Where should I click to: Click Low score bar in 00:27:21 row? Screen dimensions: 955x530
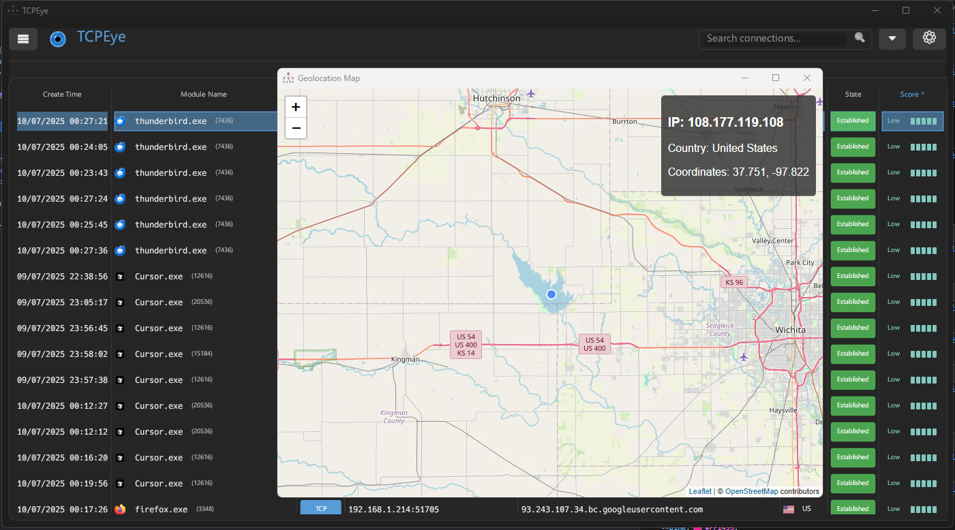[x=912, y=121]
